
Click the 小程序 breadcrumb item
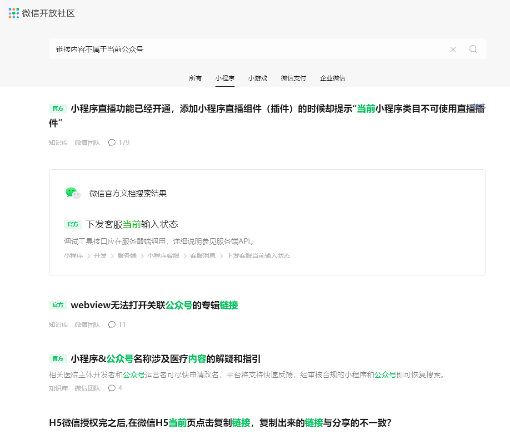74,256
